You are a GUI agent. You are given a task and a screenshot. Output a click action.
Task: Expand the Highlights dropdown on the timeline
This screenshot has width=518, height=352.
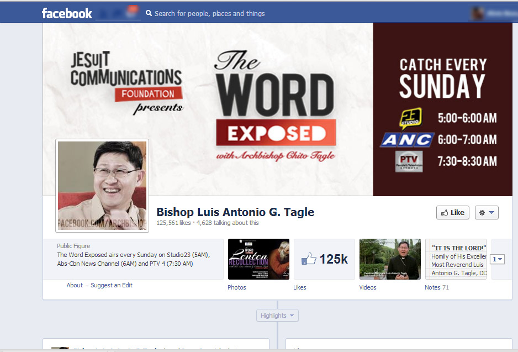[277, 316]
